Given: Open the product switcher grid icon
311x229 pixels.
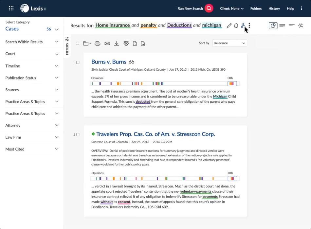Looking at the screenshot, I should pos(11,8).
